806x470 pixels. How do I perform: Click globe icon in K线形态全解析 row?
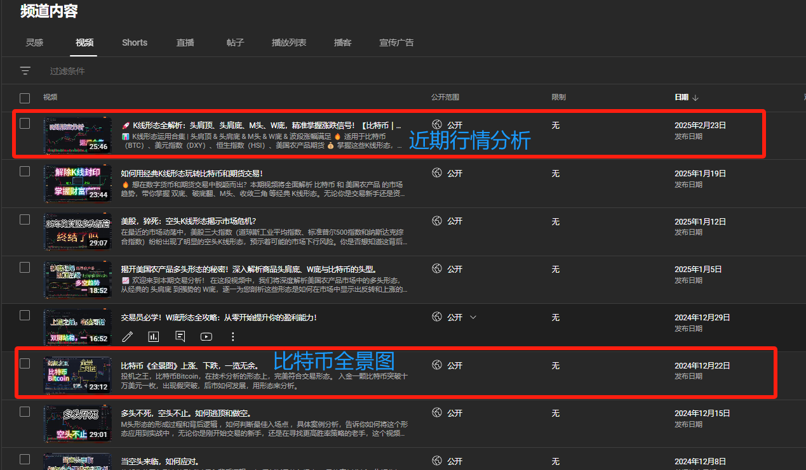[436, 125]
